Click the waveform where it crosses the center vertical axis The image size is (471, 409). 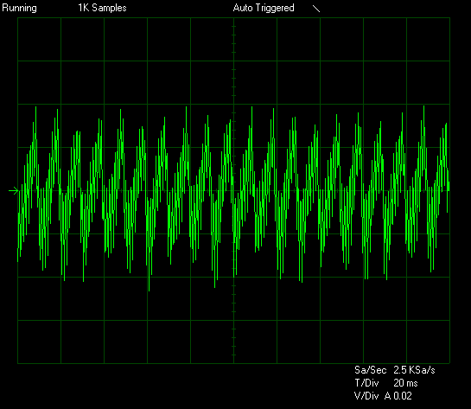click(x=233, y=190)
